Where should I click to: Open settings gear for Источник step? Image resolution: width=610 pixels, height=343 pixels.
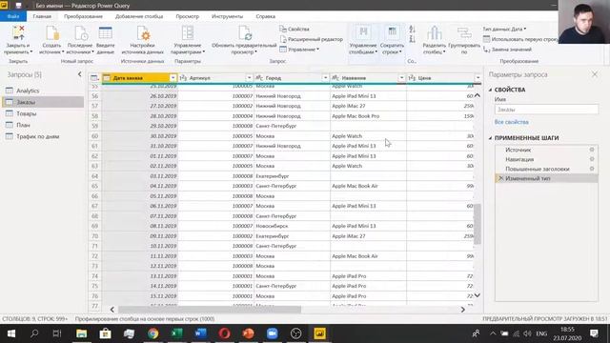[x=592, y=150]
